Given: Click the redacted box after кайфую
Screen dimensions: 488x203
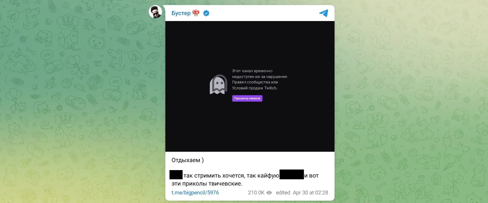Looking at the screenshot, I should click(x=292, y=174).
